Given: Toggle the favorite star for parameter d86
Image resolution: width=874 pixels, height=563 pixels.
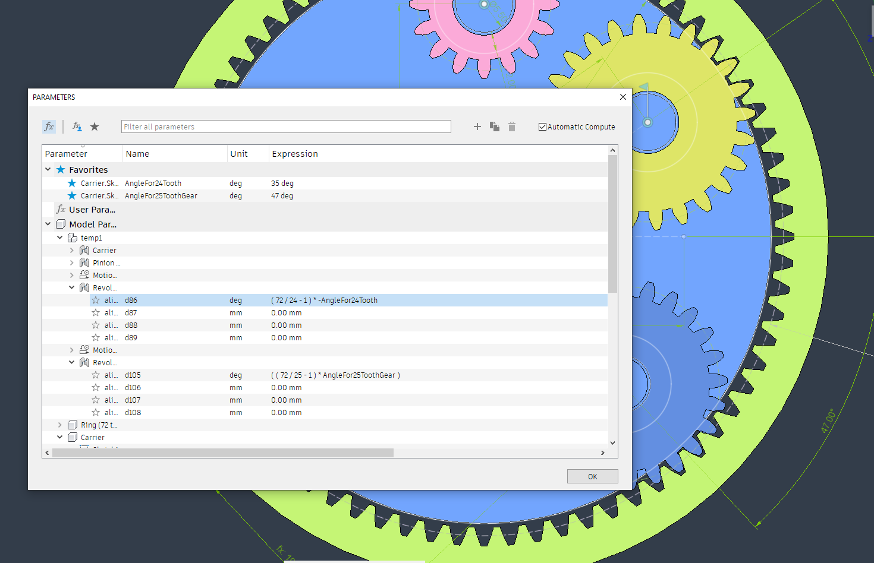Looking at the screenshot, I should point(96,300).
